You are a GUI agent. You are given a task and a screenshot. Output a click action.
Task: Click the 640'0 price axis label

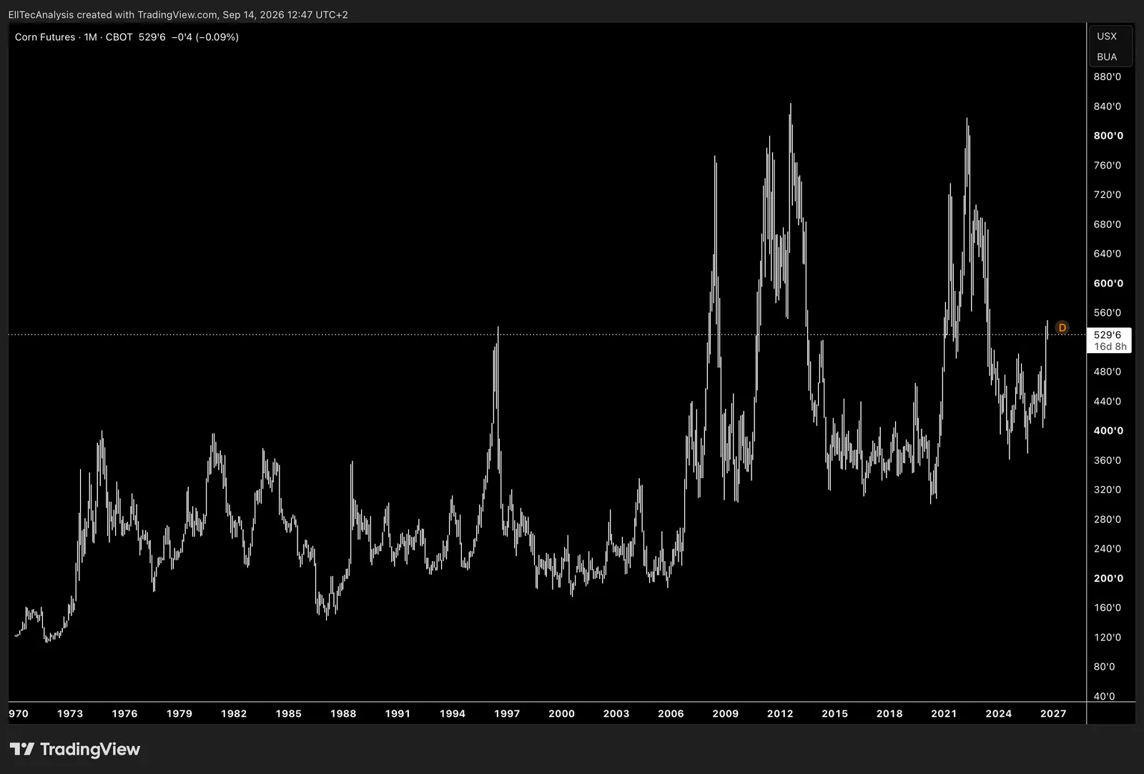[1108, 253]
